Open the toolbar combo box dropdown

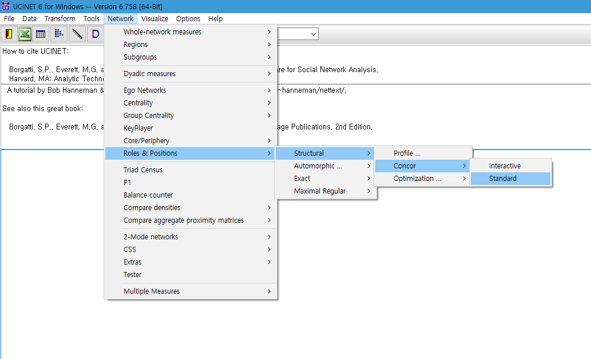[313, 34]
